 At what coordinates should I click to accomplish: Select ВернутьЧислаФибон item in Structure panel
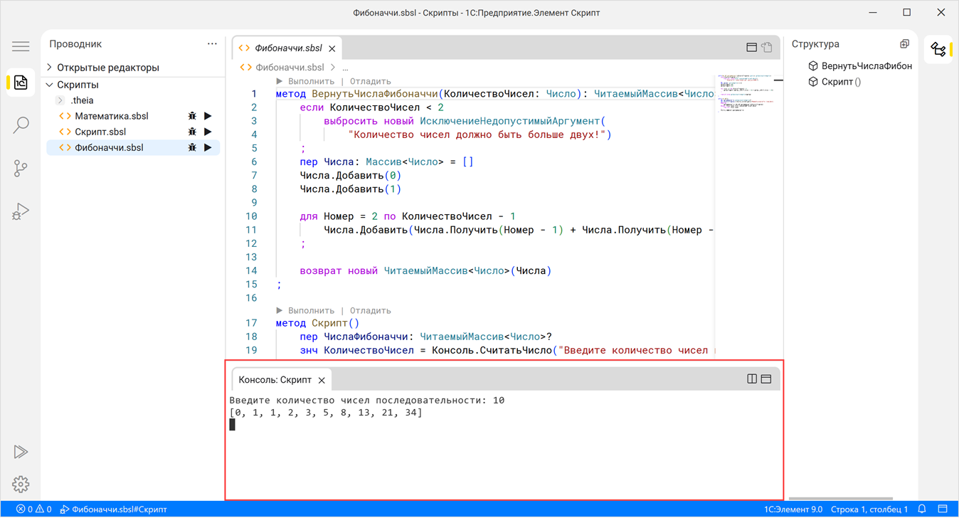866,66
